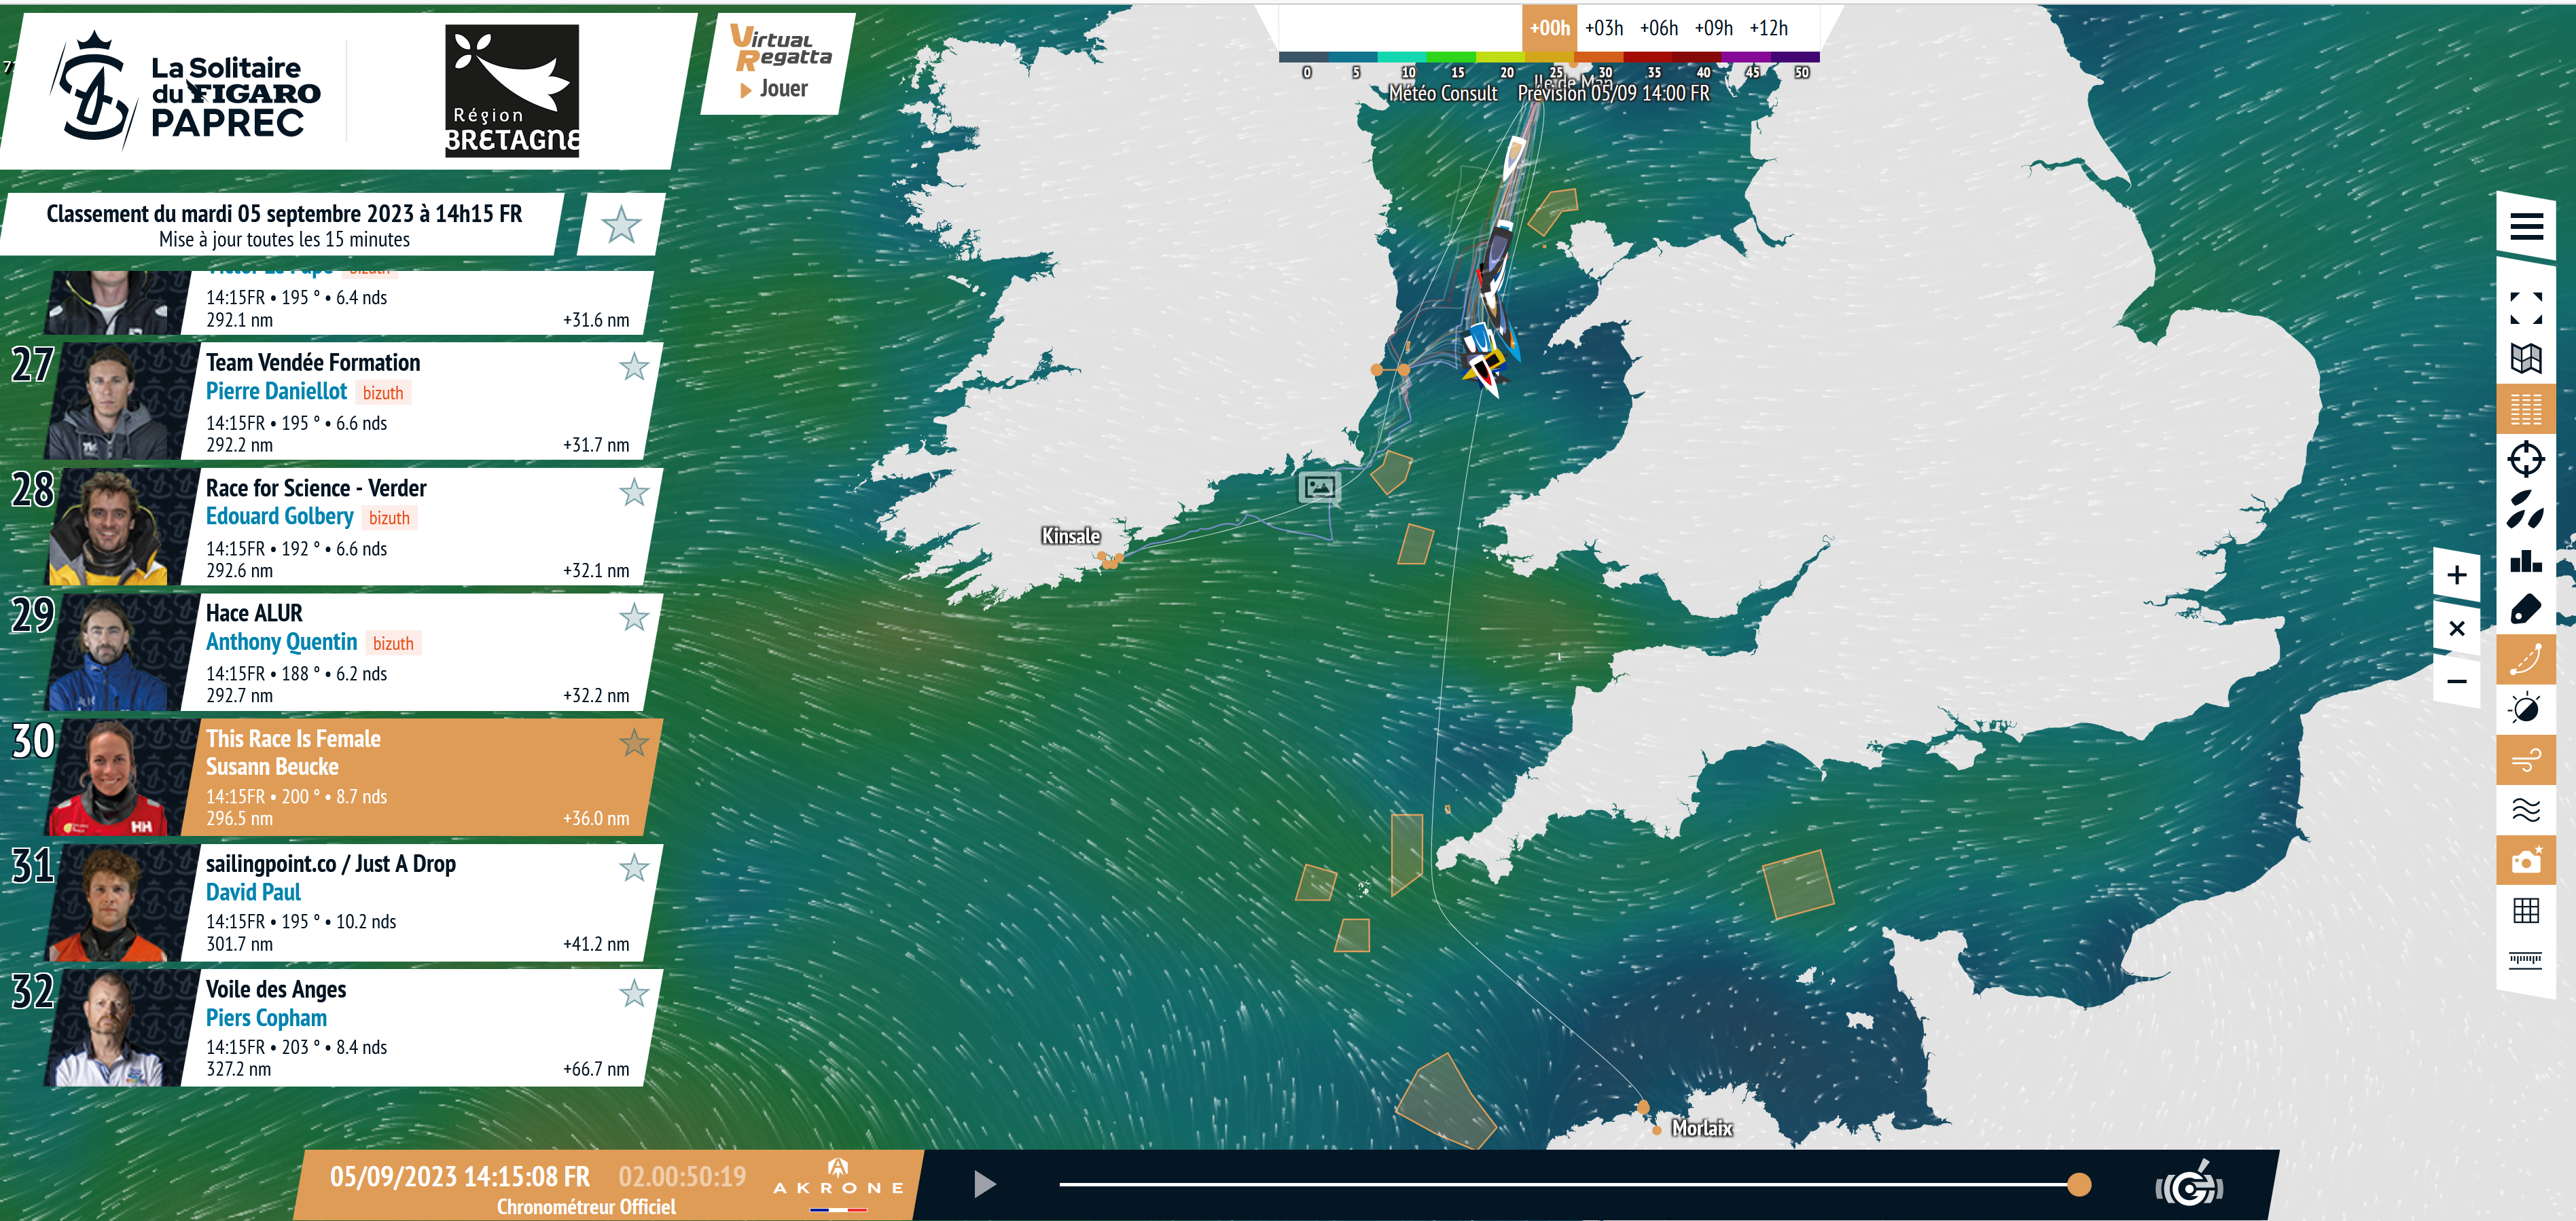Open Anthony Quentin skipper link
2576x1221 pixels.
[281, 642]
